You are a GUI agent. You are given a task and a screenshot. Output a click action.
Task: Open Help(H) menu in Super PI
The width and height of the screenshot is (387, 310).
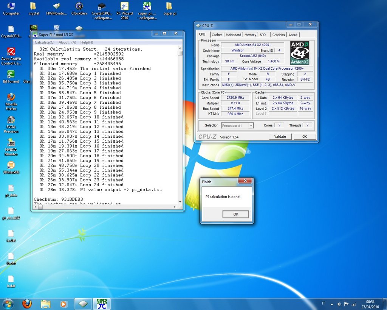87,42
